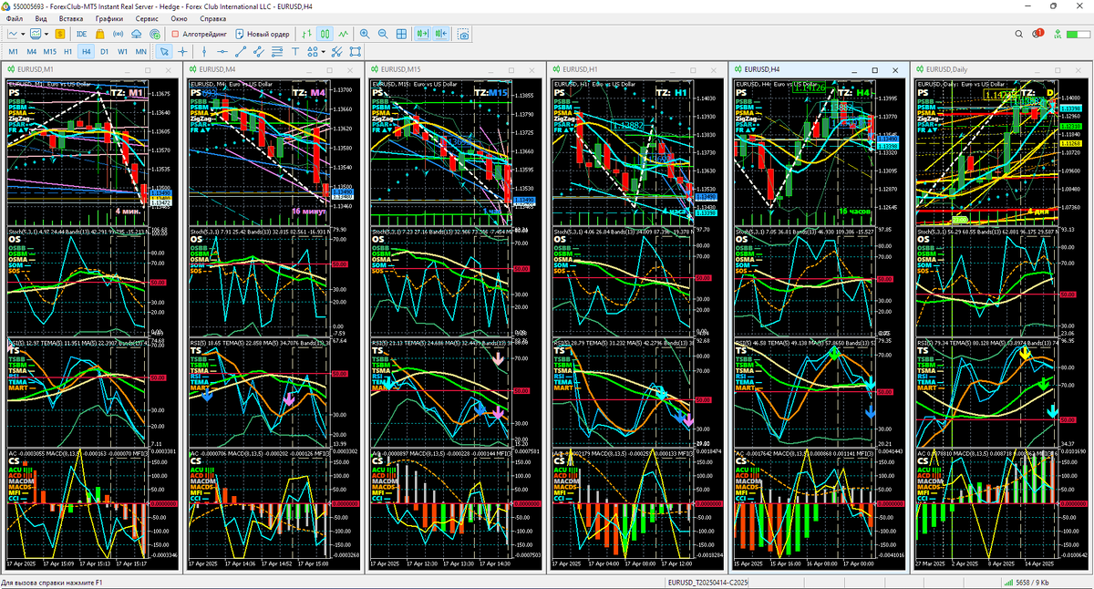
Task: Activate the EURUSD,M4 chart window title
Action: point(217,69)
